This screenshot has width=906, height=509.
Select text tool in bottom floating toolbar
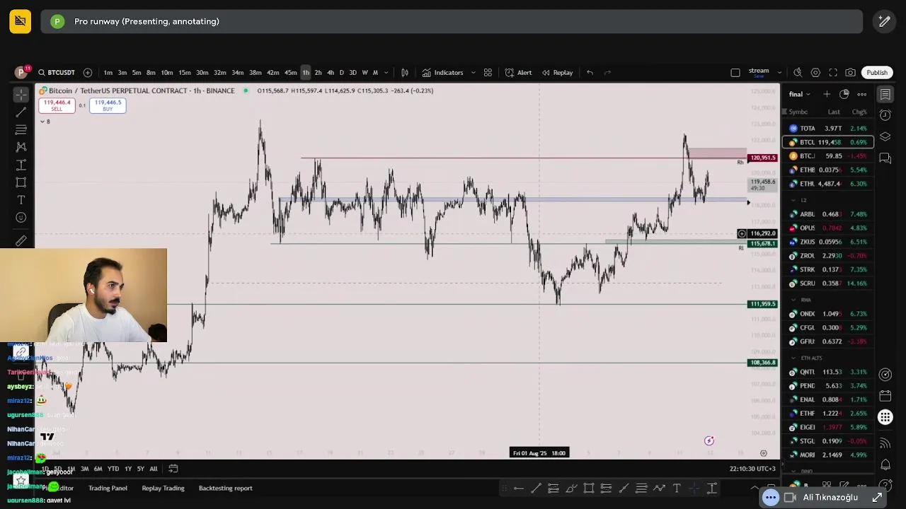coord(677,488)
